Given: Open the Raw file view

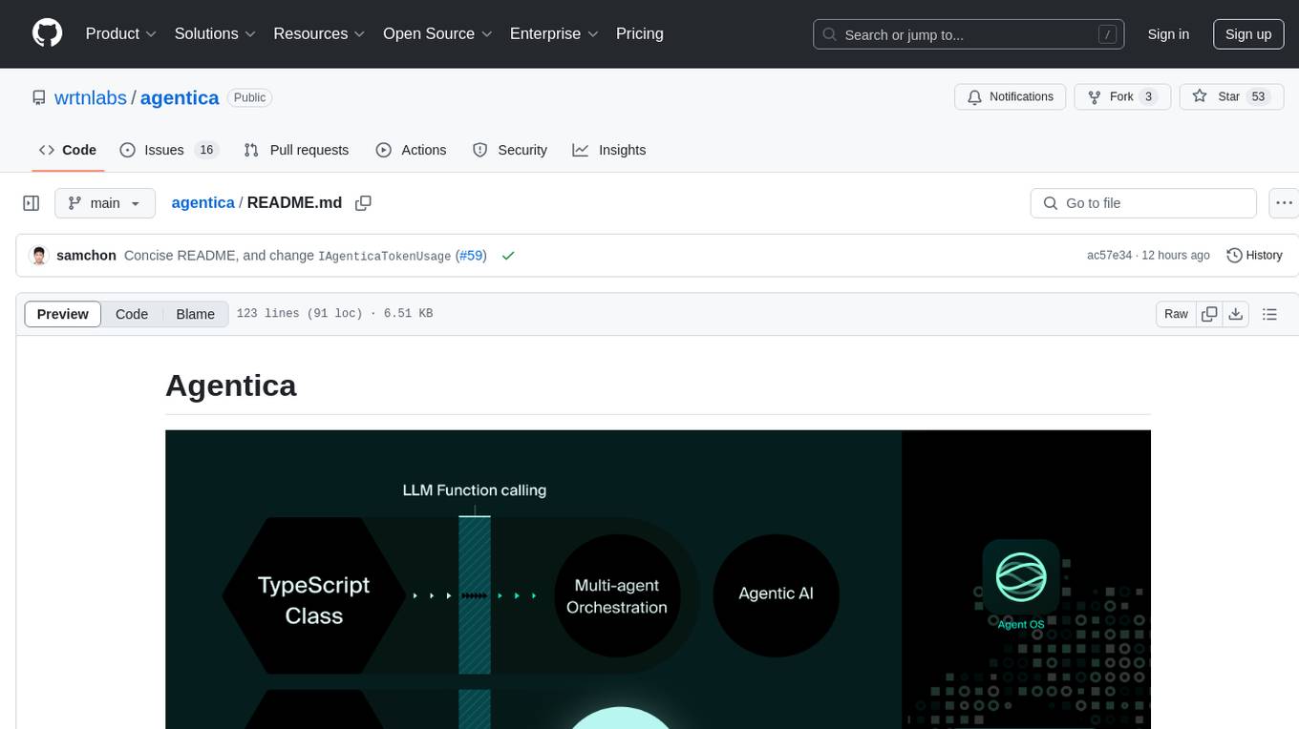Looking at the screenshot, I should 1176,314.
